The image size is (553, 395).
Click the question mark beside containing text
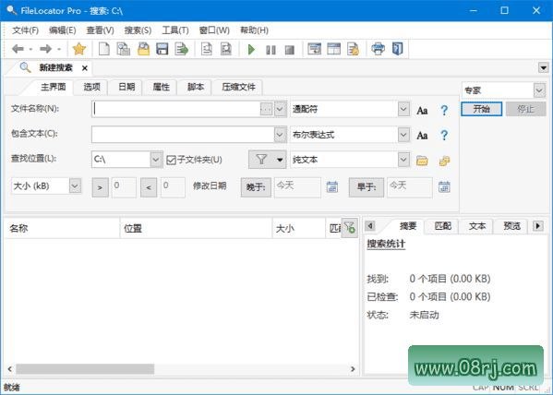(x=444, y=135)
